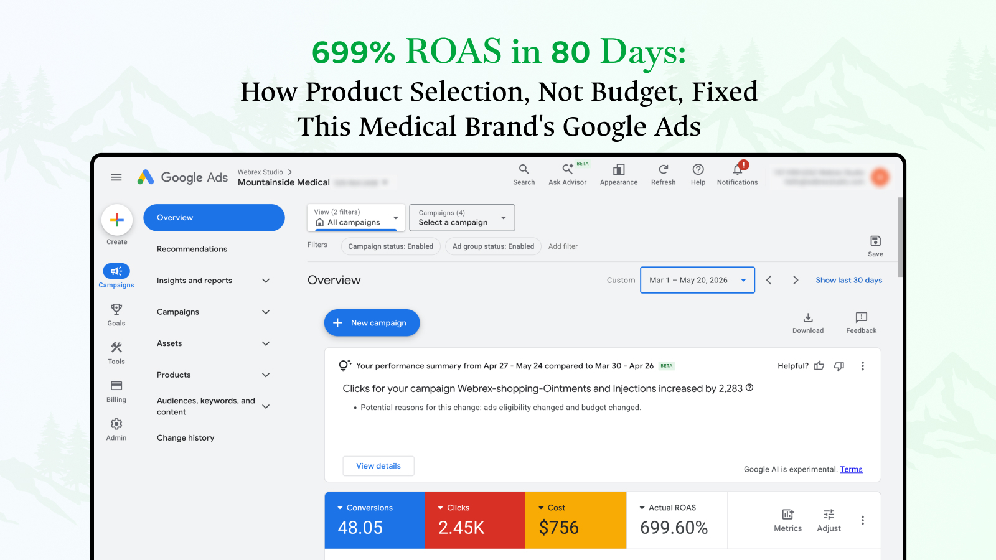Click Campaign status: Enabled filter chip

(x=391, y=246)
